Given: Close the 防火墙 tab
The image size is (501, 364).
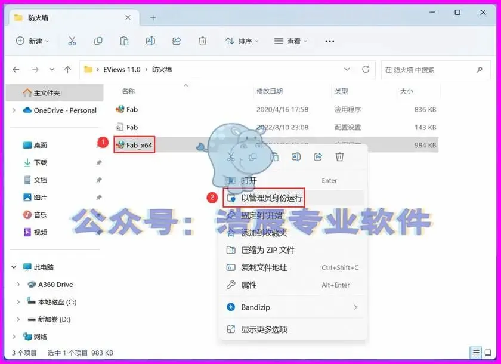Looking at the screenshot, I should click(128, 17).
